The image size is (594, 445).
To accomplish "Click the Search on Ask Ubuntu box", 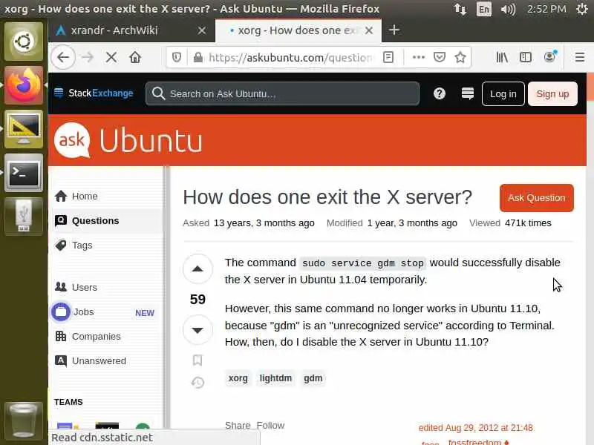I will (x=282, y=93).
